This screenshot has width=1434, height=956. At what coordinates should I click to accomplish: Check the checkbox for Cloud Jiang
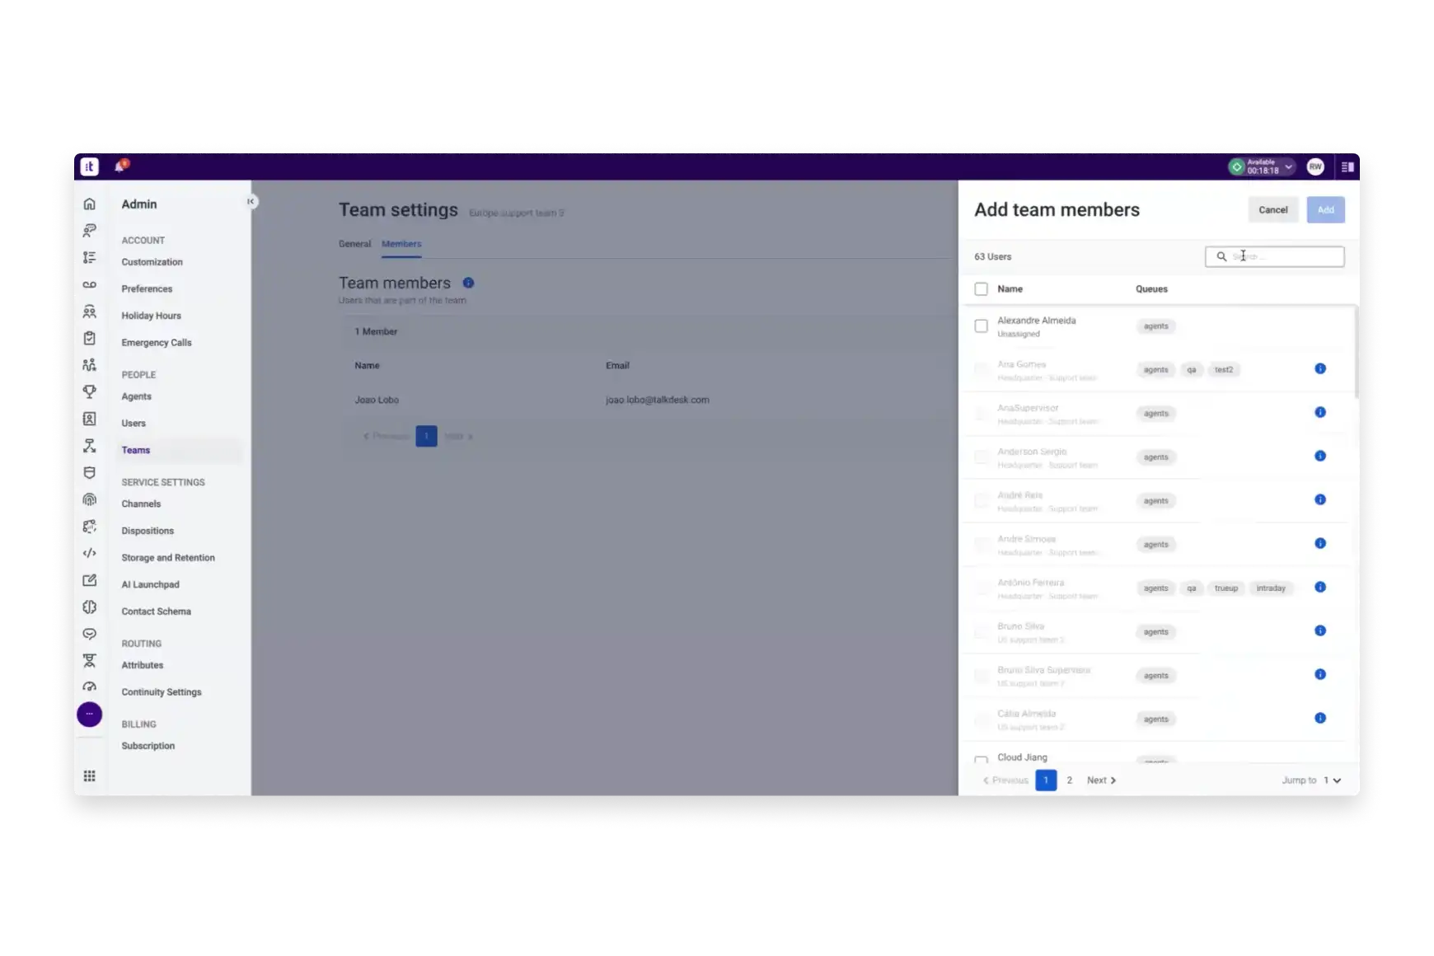pos(982,761)
